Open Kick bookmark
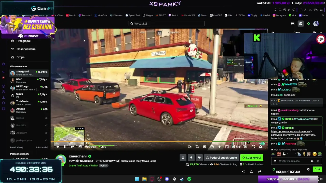326x183 pixels. pos(292,15)
